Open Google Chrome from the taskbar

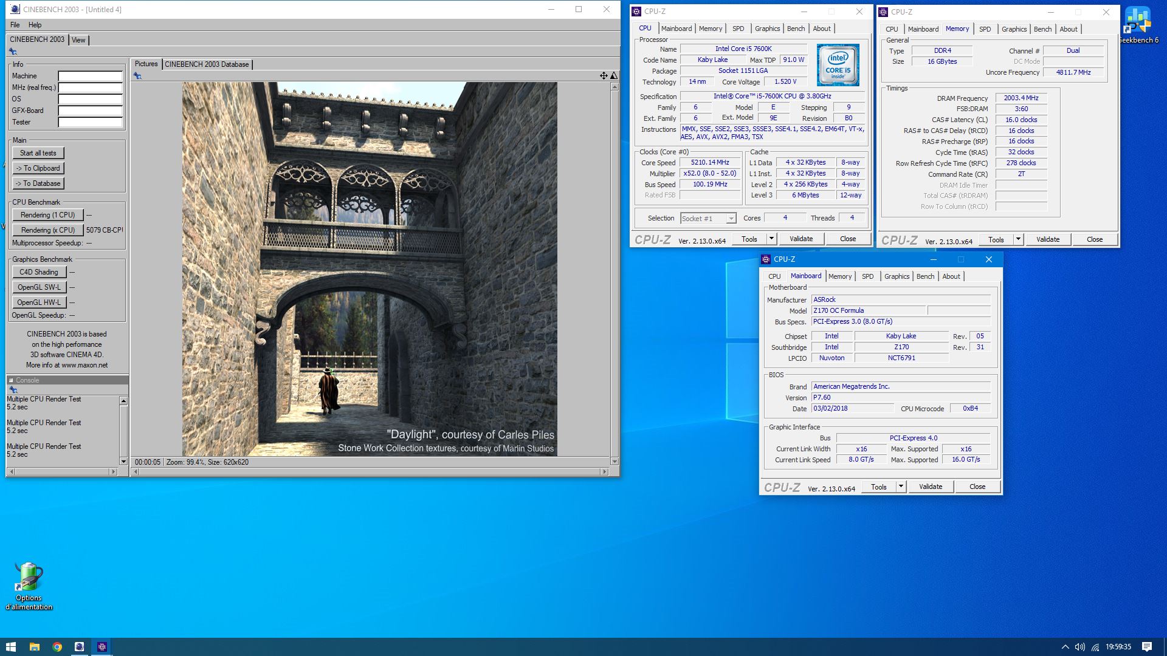coord(57,647)
